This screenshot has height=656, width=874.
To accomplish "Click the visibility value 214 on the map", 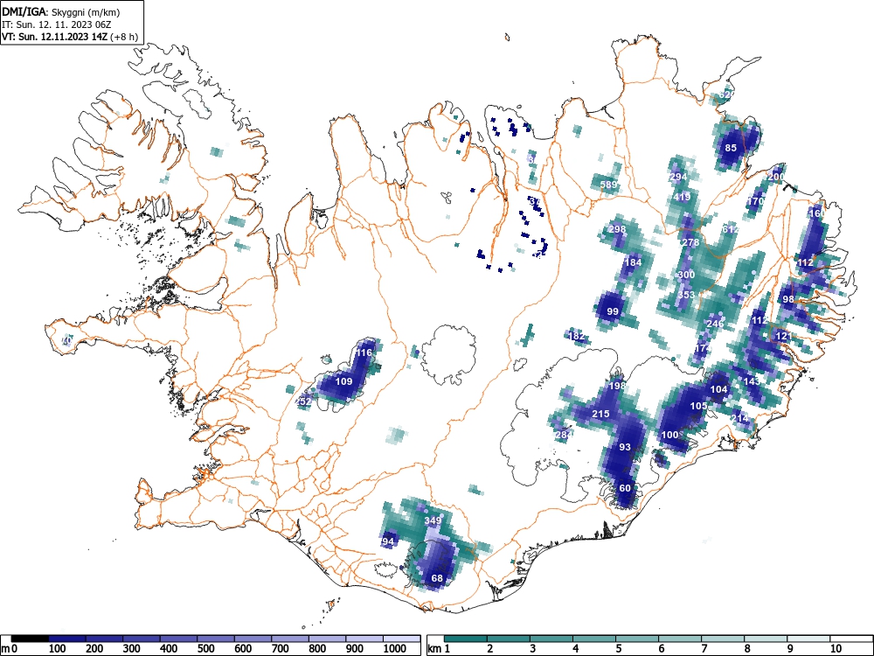I will coord(739,418).
